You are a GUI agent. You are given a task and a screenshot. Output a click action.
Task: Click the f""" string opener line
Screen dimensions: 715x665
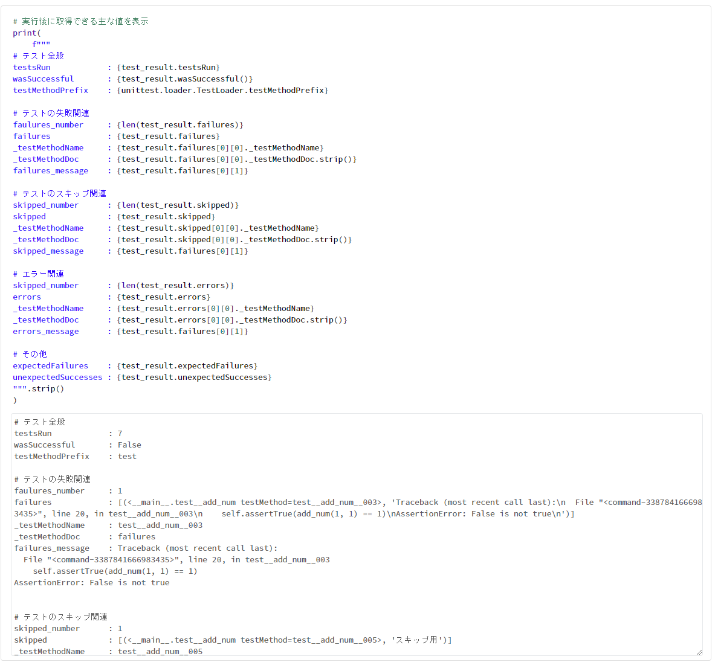[x=42, y=43]
